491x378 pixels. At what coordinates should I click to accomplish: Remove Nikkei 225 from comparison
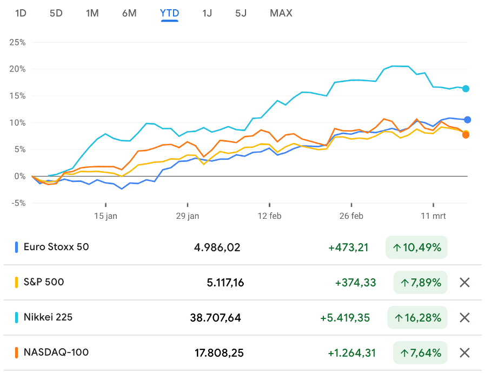point(465,317)
